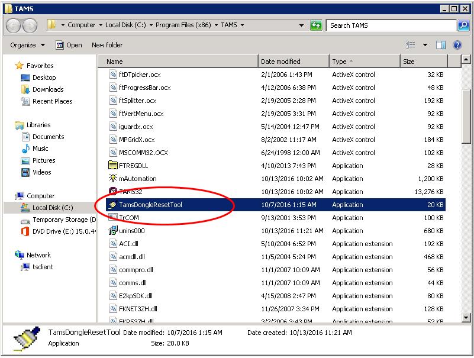Select tsclient under Network
The width and height of the screenshot is (474, 358).
(43, 267)
